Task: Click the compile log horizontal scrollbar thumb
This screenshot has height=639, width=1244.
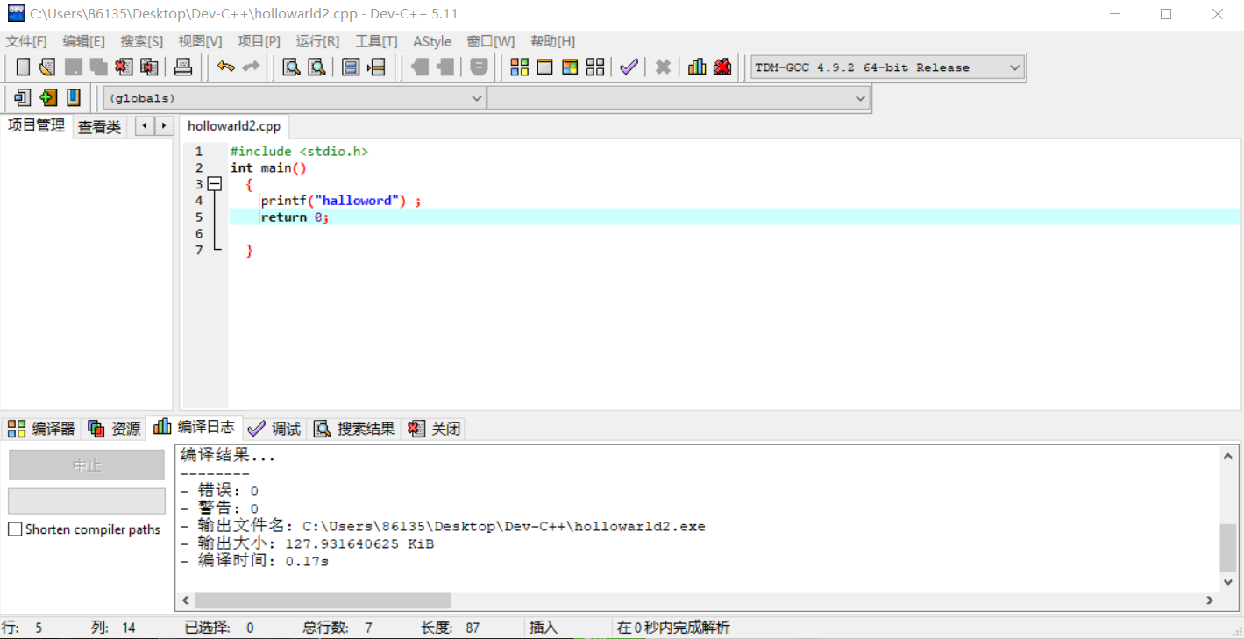Action: (x=323, y=600)
